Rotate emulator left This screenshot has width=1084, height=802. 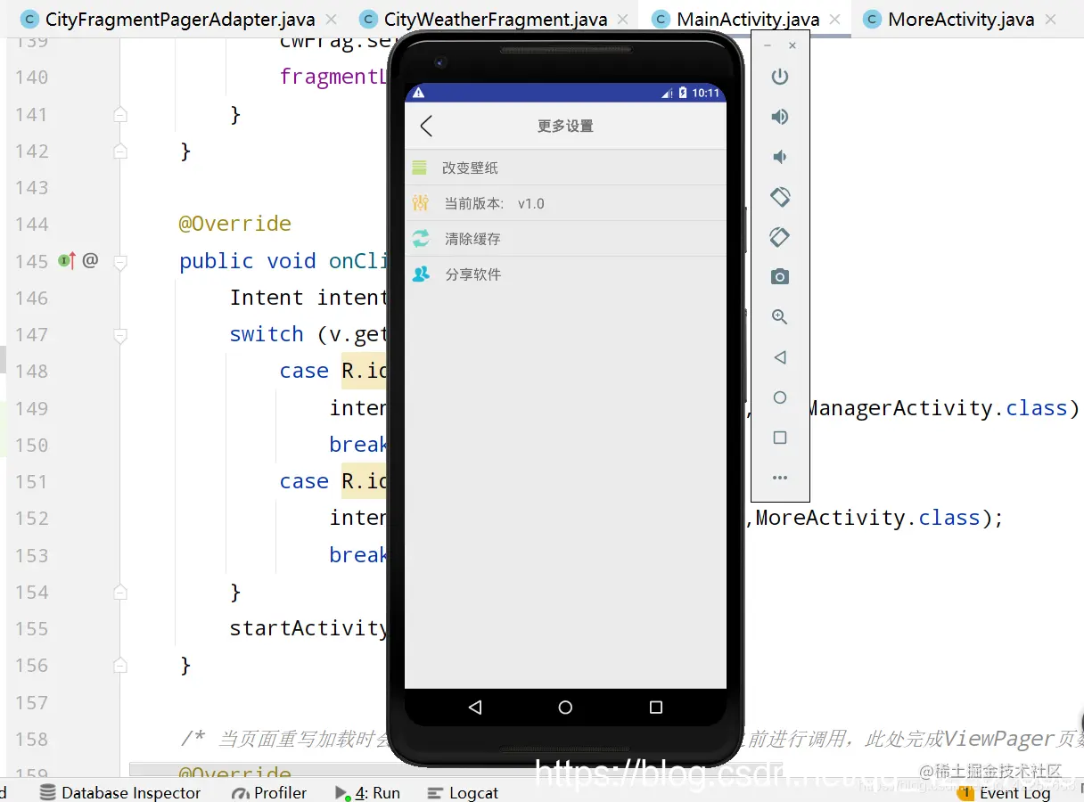780,196
